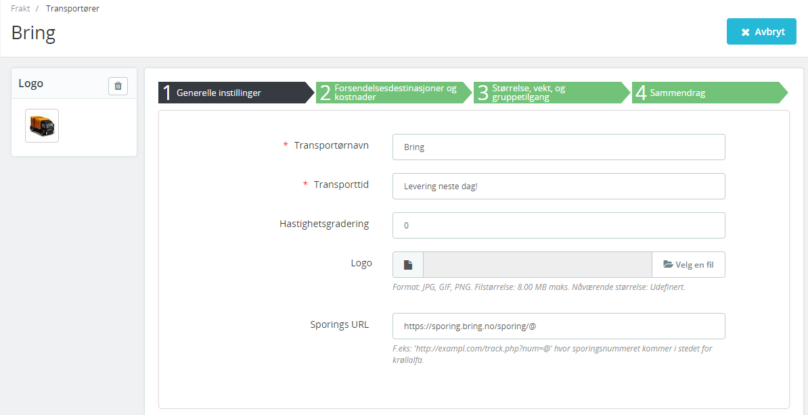Focus the Hastighetsgradering input field
This screenshot has height=415, width=808.
pyautogui.click(x=558, y=226)
